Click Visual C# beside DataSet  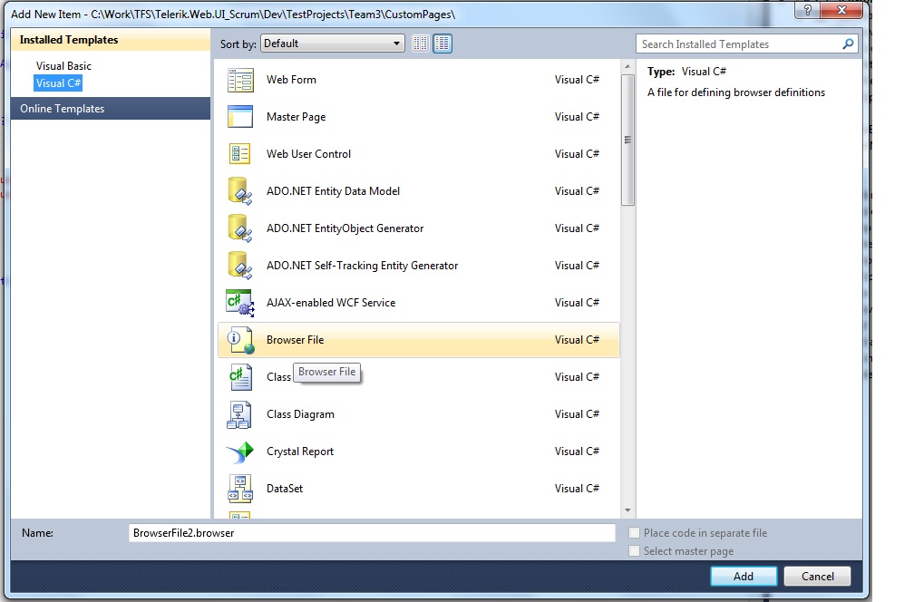[x=577, y=489]
